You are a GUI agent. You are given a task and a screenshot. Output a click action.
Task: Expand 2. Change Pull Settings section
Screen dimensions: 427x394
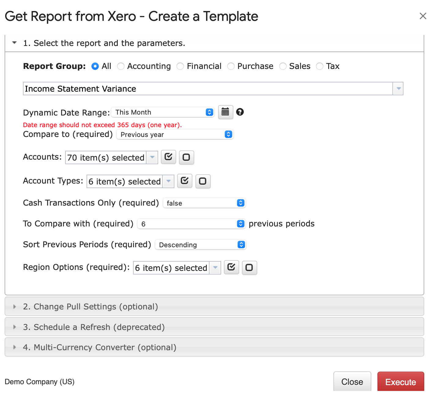coord(214,306)
